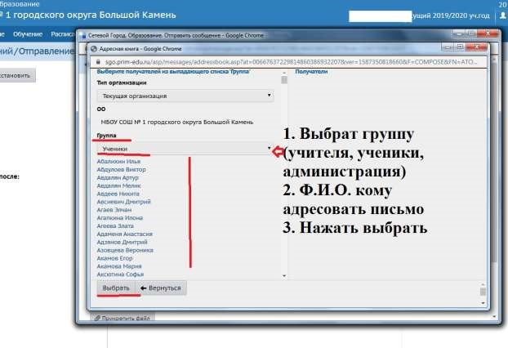Viewport: 508px width, 348px height.
Task: Click the Получатели heading
Action: coord(311,72)
